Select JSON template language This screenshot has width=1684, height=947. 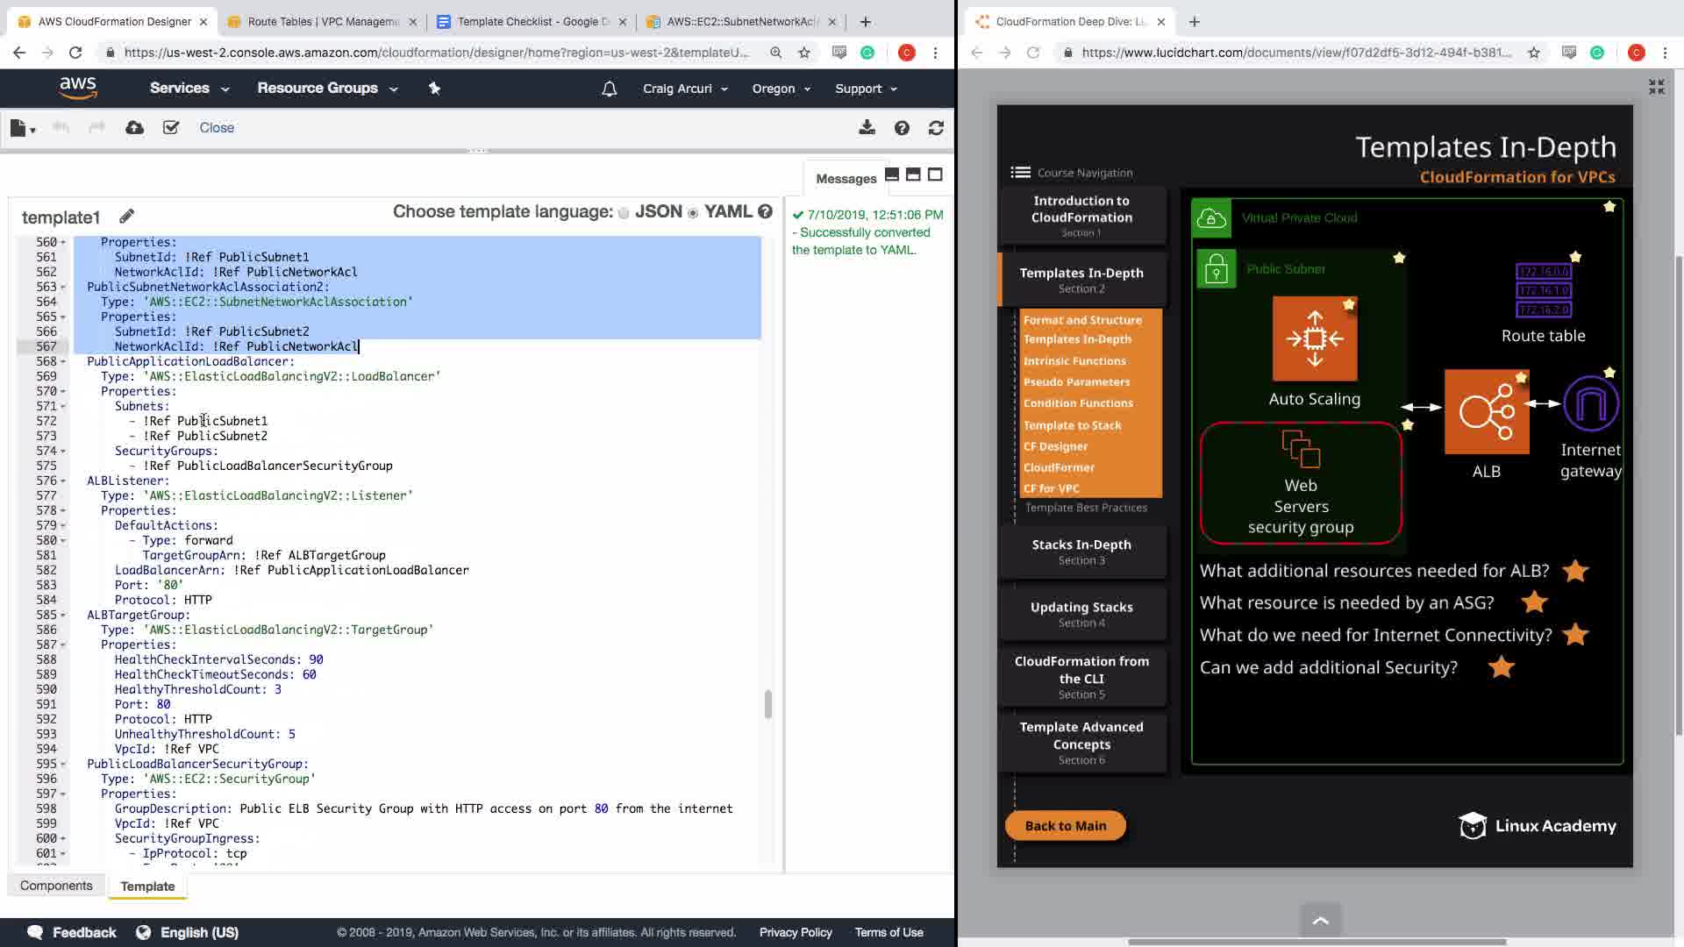tap(624, 213)
